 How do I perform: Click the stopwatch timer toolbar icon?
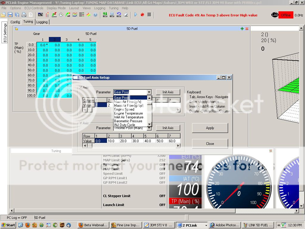tap(61, 15)
